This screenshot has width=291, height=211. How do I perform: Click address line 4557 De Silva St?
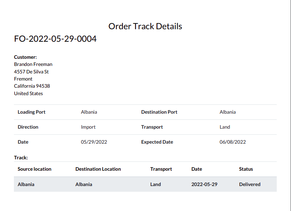coord(31,72)
